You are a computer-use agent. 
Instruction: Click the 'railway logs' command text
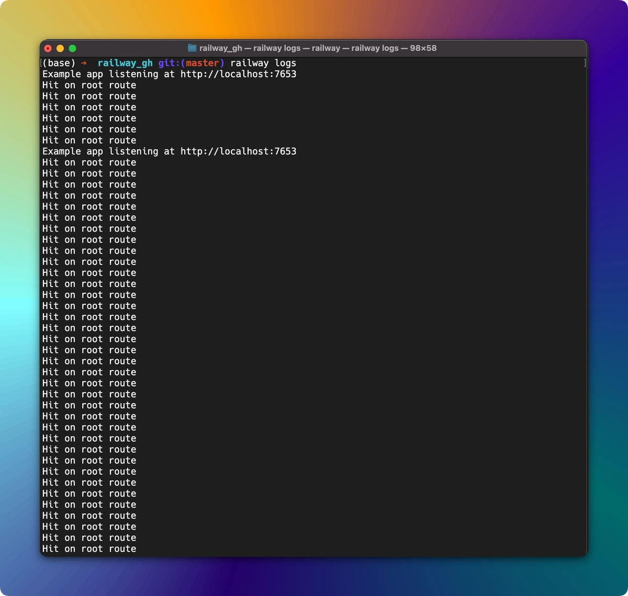[263, 63]
